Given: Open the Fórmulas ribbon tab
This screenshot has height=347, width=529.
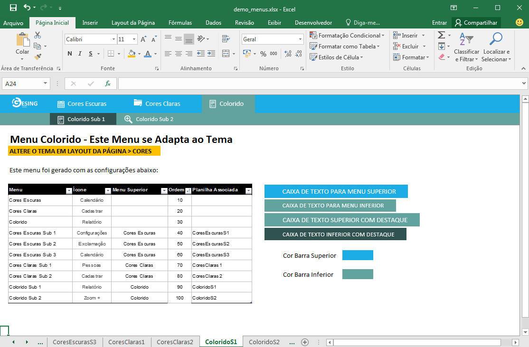Looking at the screenshot, I should pos(180,22).
